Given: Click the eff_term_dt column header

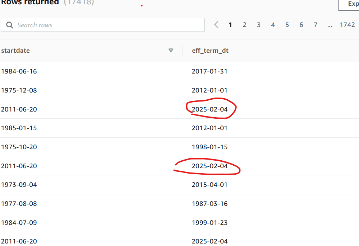Looking at the screenshot, I should (x=210, y=51).
